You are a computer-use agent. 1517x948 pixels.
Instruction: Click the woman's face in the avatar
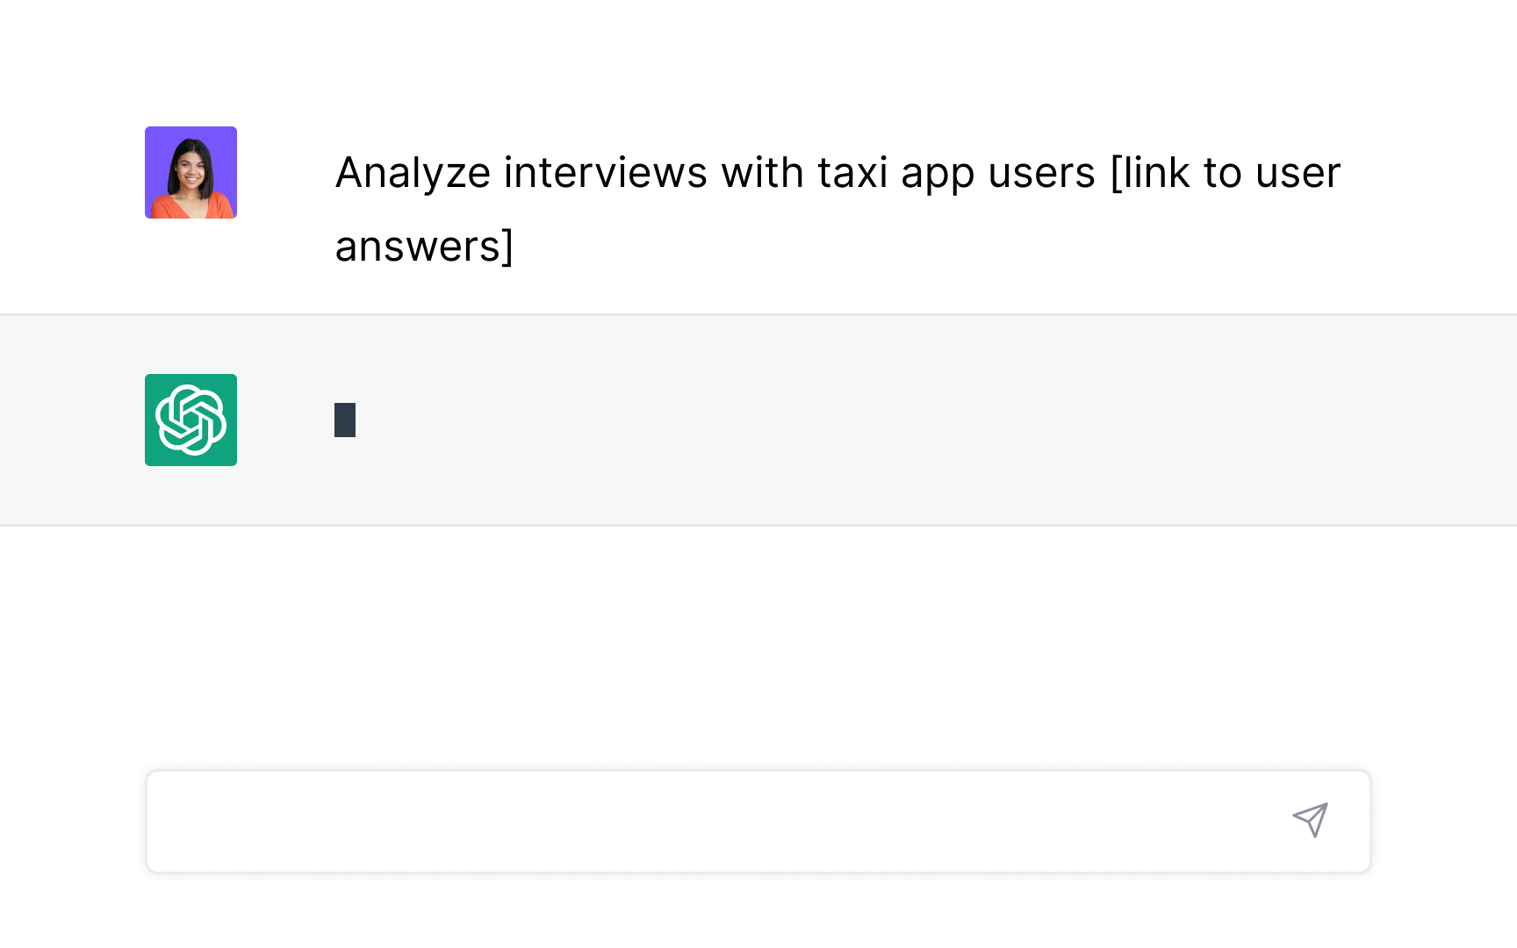pos(191,166)
